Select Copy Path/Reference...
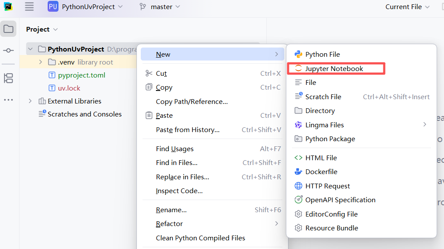 (x=212, y=101)
